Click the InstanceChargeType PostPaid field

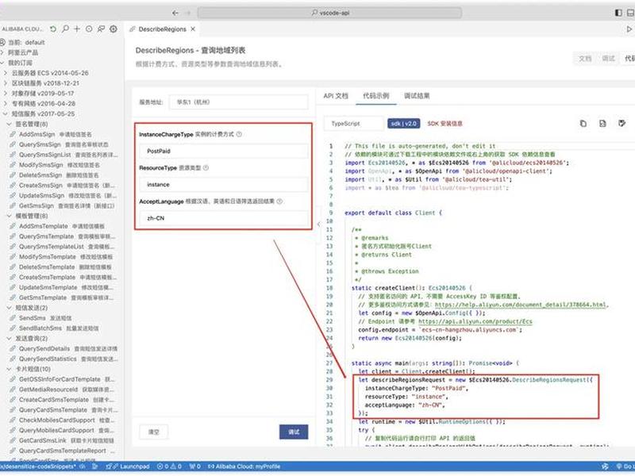pos(223,151)
